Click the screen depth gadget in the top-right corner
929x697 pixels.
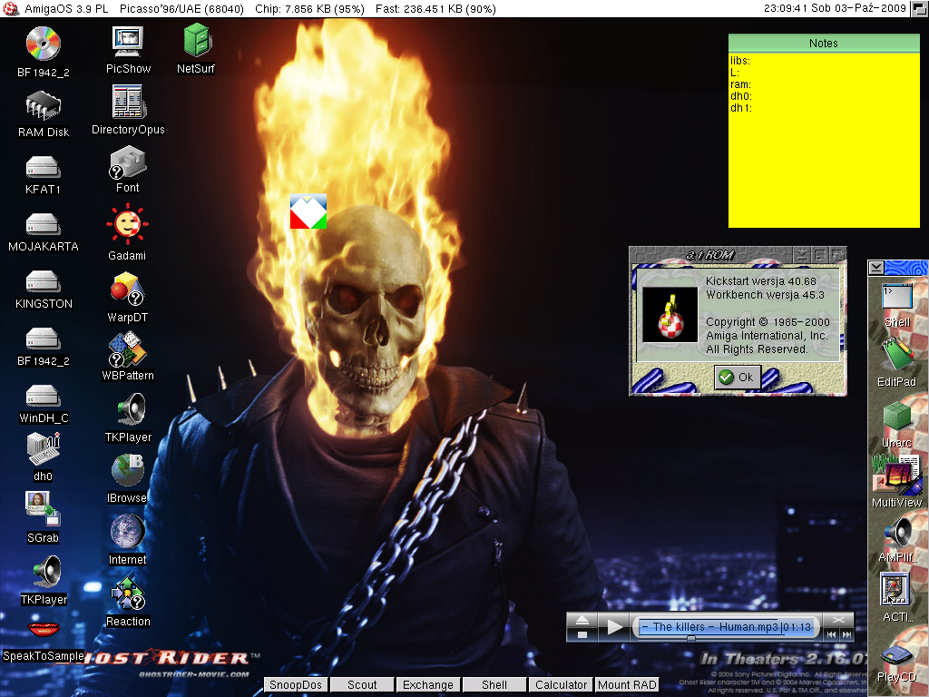pos(919,8)
